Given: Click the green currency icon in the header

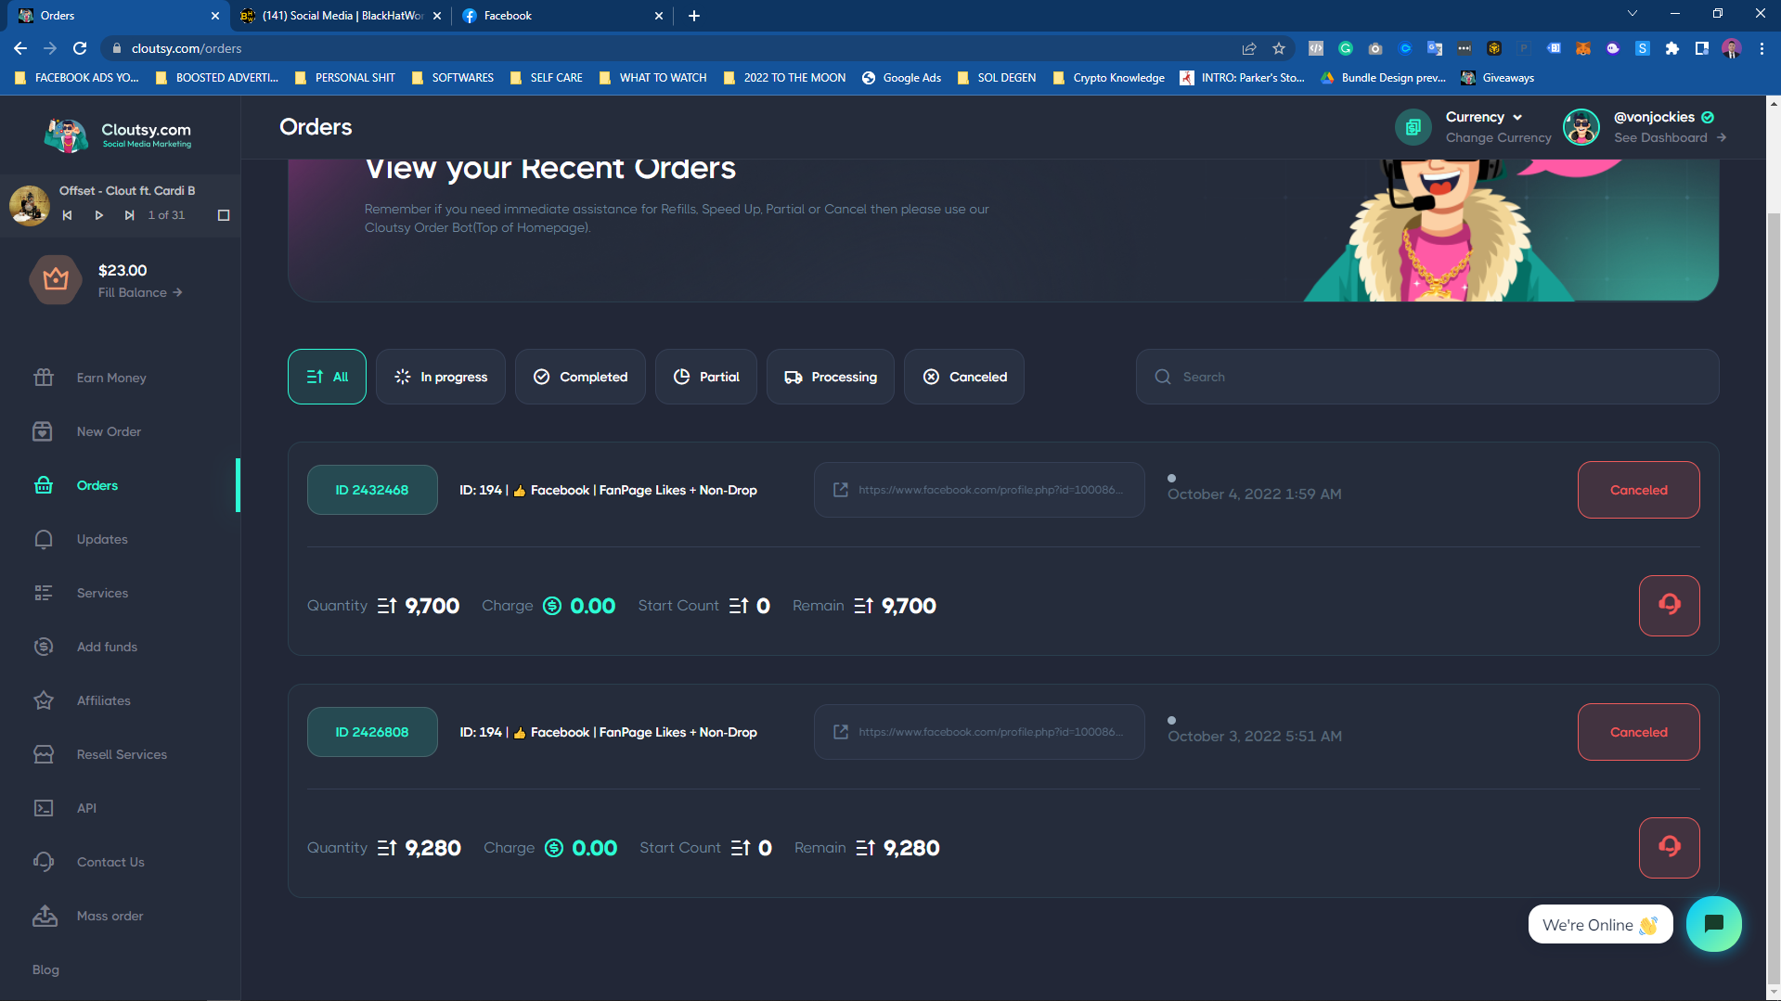Looking at the screenshot, I should coord(1413,127).
